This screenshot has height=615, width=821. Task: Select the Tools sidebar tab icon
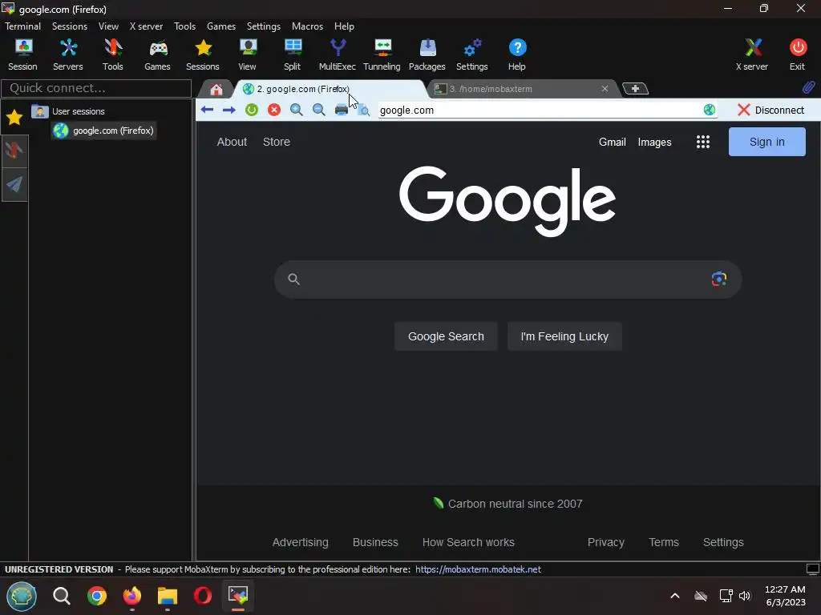(x=14, y=151)
